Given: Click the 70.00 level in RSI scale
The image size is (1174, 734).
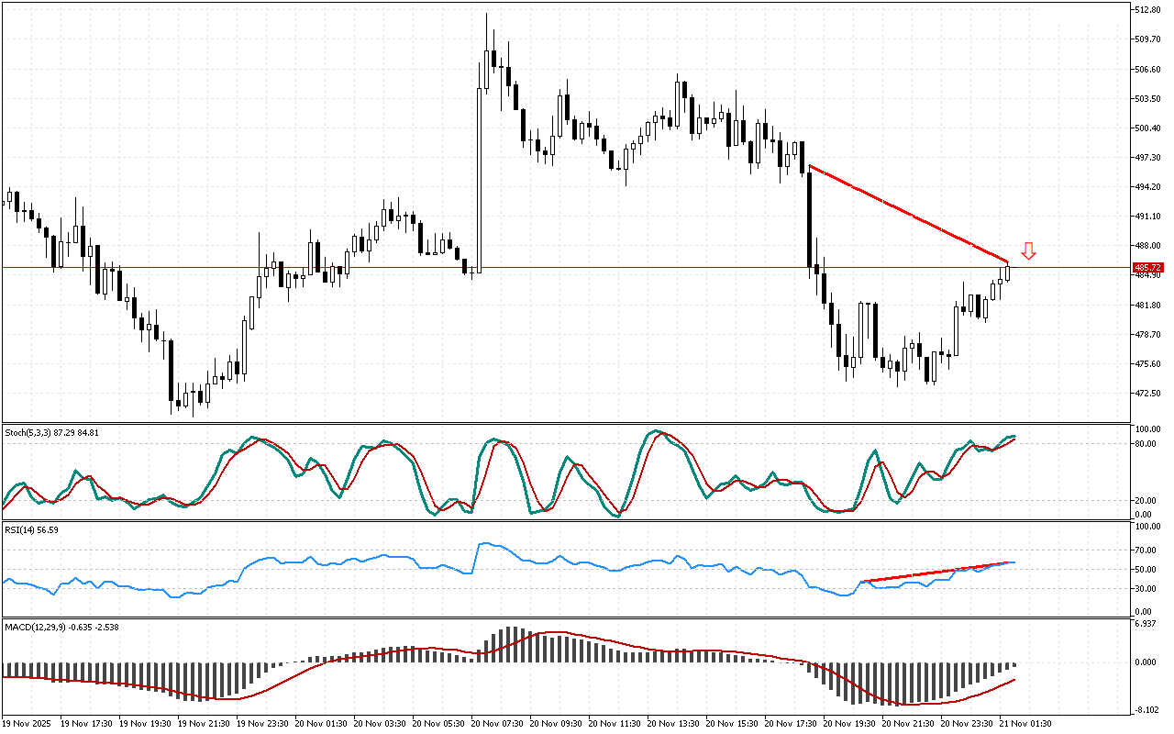Looking at the screenshot, I should pyautogui.click(x=1146, y=550).
